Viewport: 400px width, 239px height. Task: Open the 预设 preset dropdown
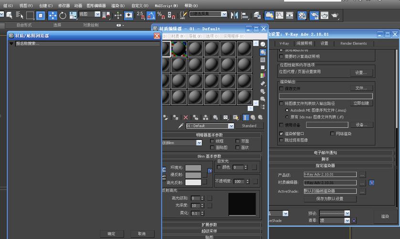pyautogui.click(x=347, y=213)
